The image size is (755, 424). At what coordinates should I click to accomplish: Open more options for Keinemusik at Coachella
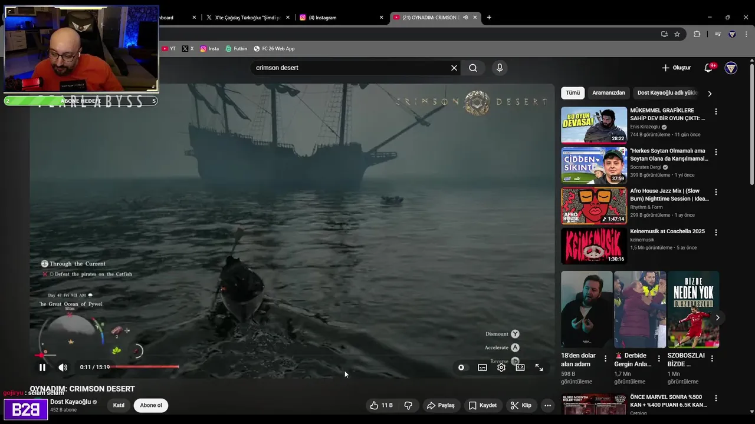click(x=716, y=233)
